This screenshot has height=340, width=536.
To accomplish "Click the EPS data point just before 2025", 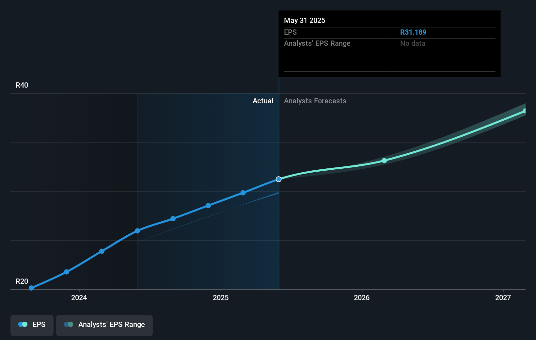I will [208, 206].
